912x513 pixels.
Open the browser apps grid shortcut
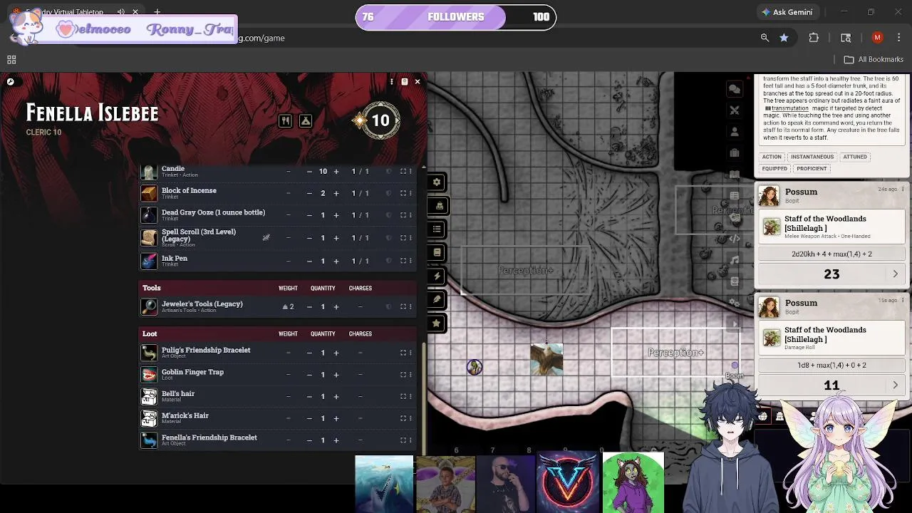[11, 60]
